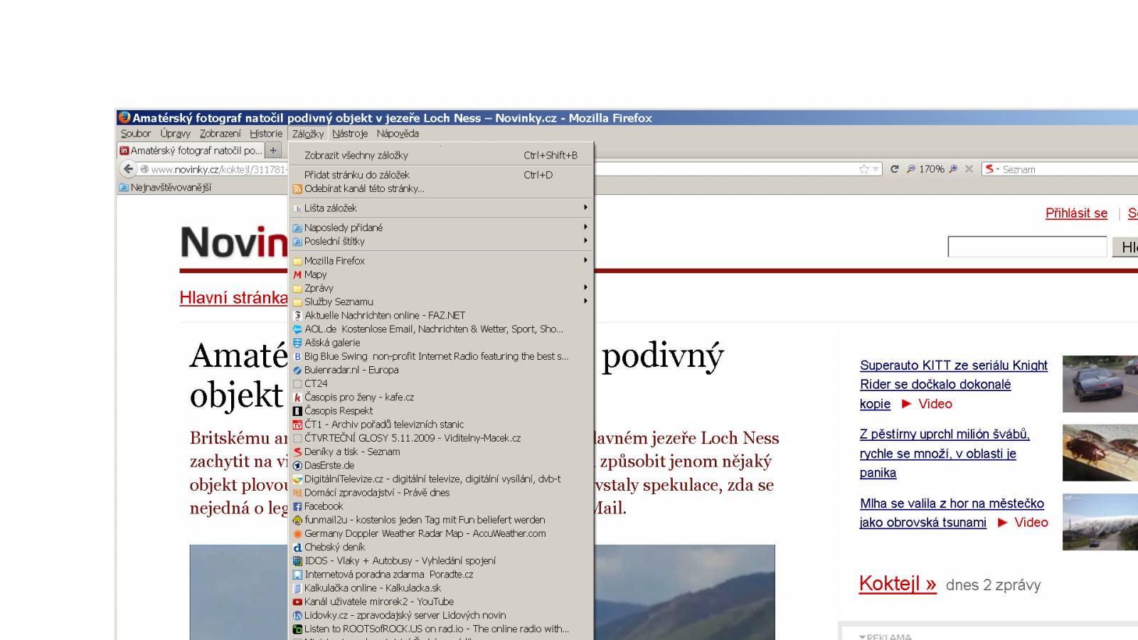Click the Nejnavštěvovanější bookmarks toolbar folder
The image size is (1138, 640).
[x=165, y=188]
